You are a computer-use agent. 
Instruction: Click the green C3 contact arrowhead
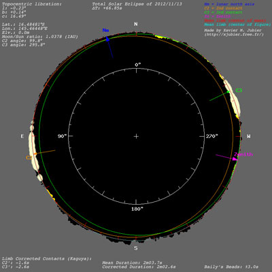(x=228, y=92)
